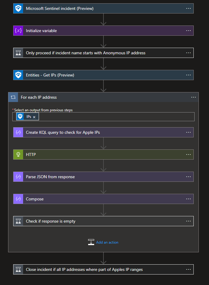The height and width of the screenshot is (285, 209).
Task: Click the Close incident condition icon
Action: pos(18,269)
